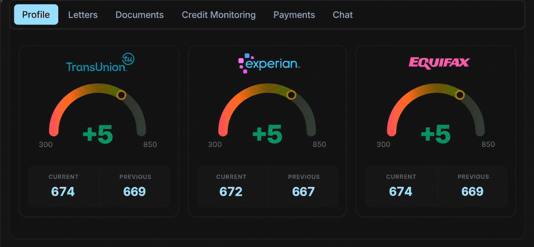Click CURRENT label in Equifax card
This screenshot has height=247, width=534.
(x=401, y=177)
